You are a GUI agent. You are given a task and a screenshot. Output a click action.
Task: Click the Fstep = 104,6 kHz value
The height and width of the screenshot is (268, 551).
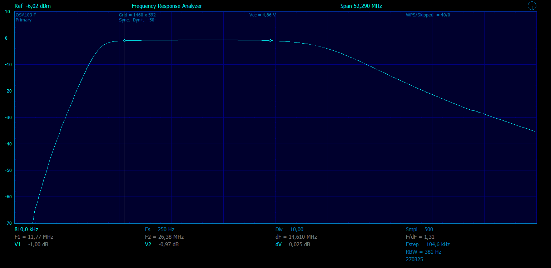pos(428,244)
